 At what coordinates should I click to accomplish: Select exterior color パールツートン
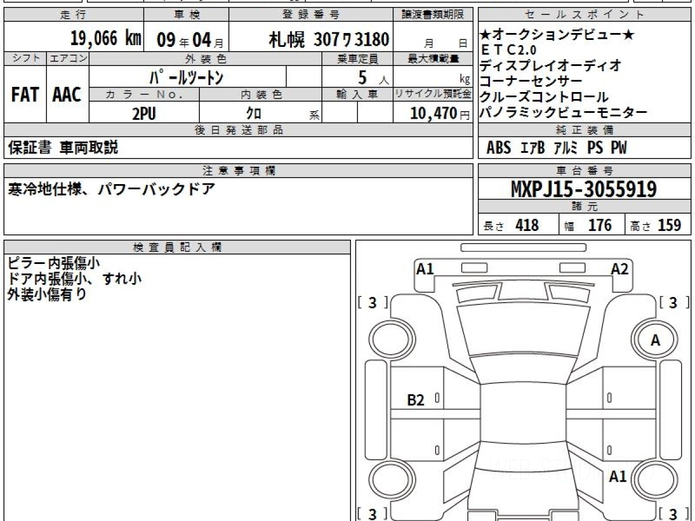(x=186, y=77)
